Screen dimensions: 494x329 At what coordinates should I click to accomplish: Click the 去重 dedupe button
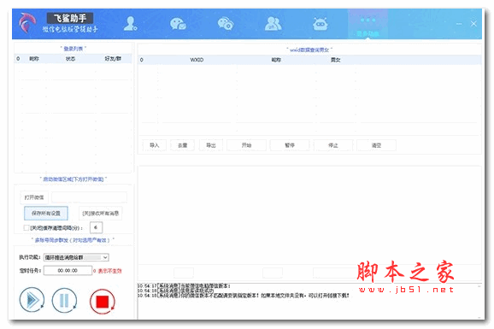pyautogui.click(x=182, y=145)
